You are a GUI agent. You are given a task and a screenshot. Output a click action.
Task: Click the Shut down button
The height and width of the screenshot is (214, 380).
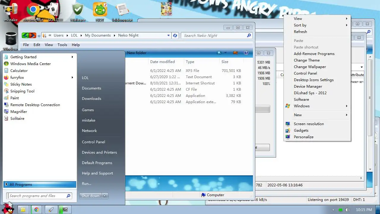[x=91, y=196]
